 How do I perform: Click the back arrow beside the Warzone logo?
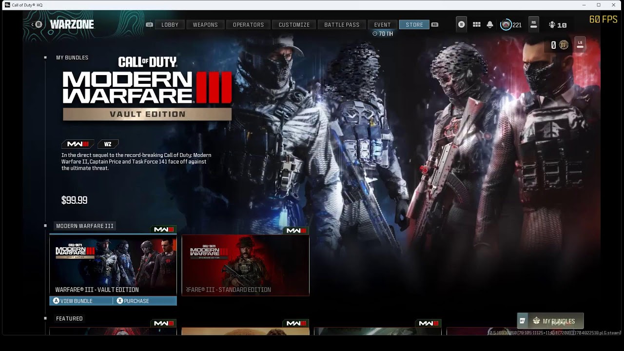click(x=33, y=24)
